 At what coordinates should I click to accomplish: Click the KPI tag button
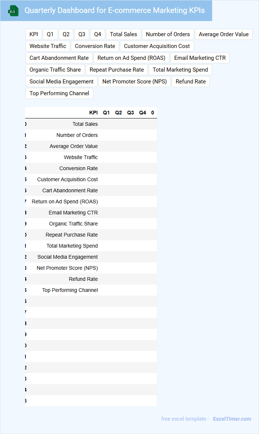click(34, 34)
